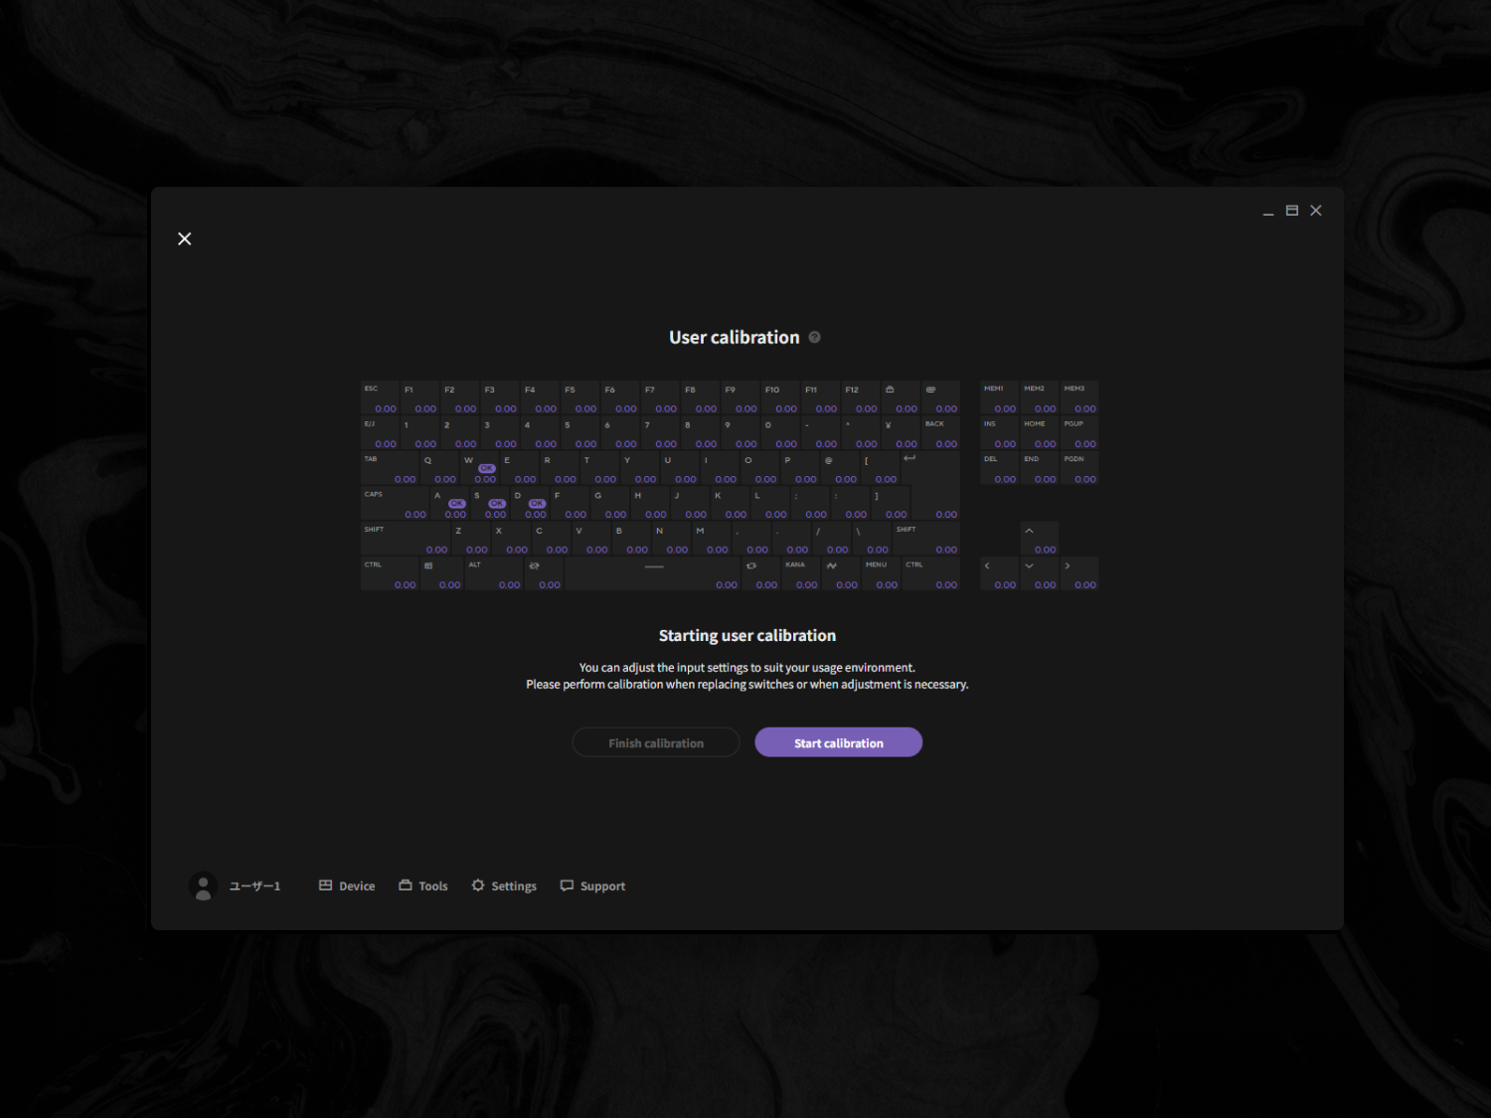Open the Device menu
Viewport: 1491px width, 1118px height.
347,885
